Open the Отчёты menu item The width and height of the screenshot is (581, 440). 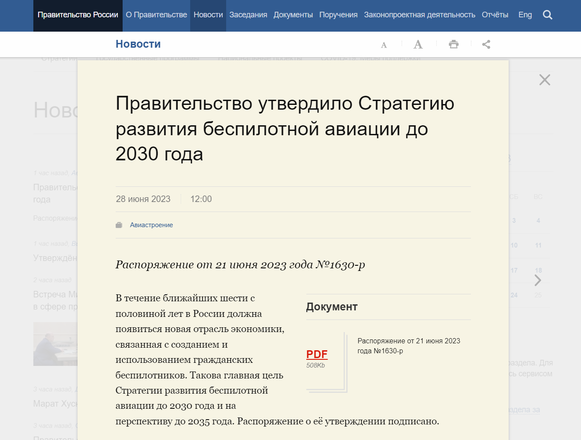coord(495,15)
